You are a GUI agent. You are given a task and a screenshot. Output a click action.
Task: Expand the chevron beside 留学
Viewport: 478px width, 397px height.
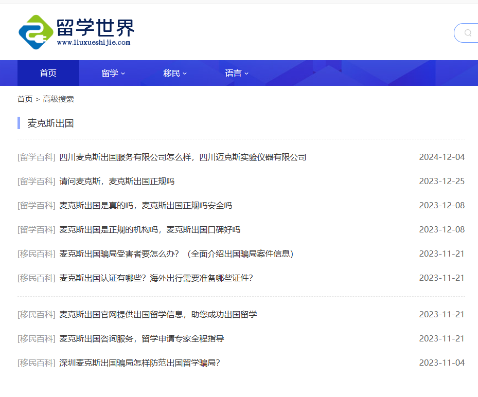coord(123,74)
